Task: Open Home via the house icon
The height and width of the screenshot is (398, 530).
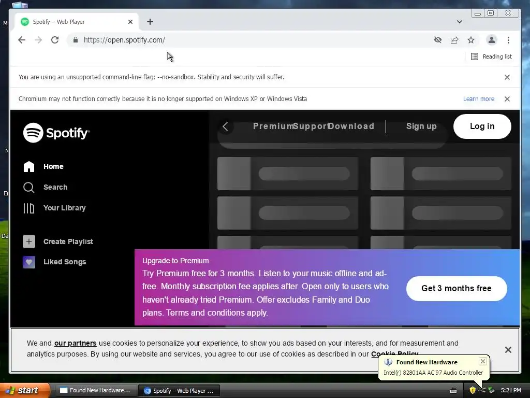Action: [x=29, y=166]
